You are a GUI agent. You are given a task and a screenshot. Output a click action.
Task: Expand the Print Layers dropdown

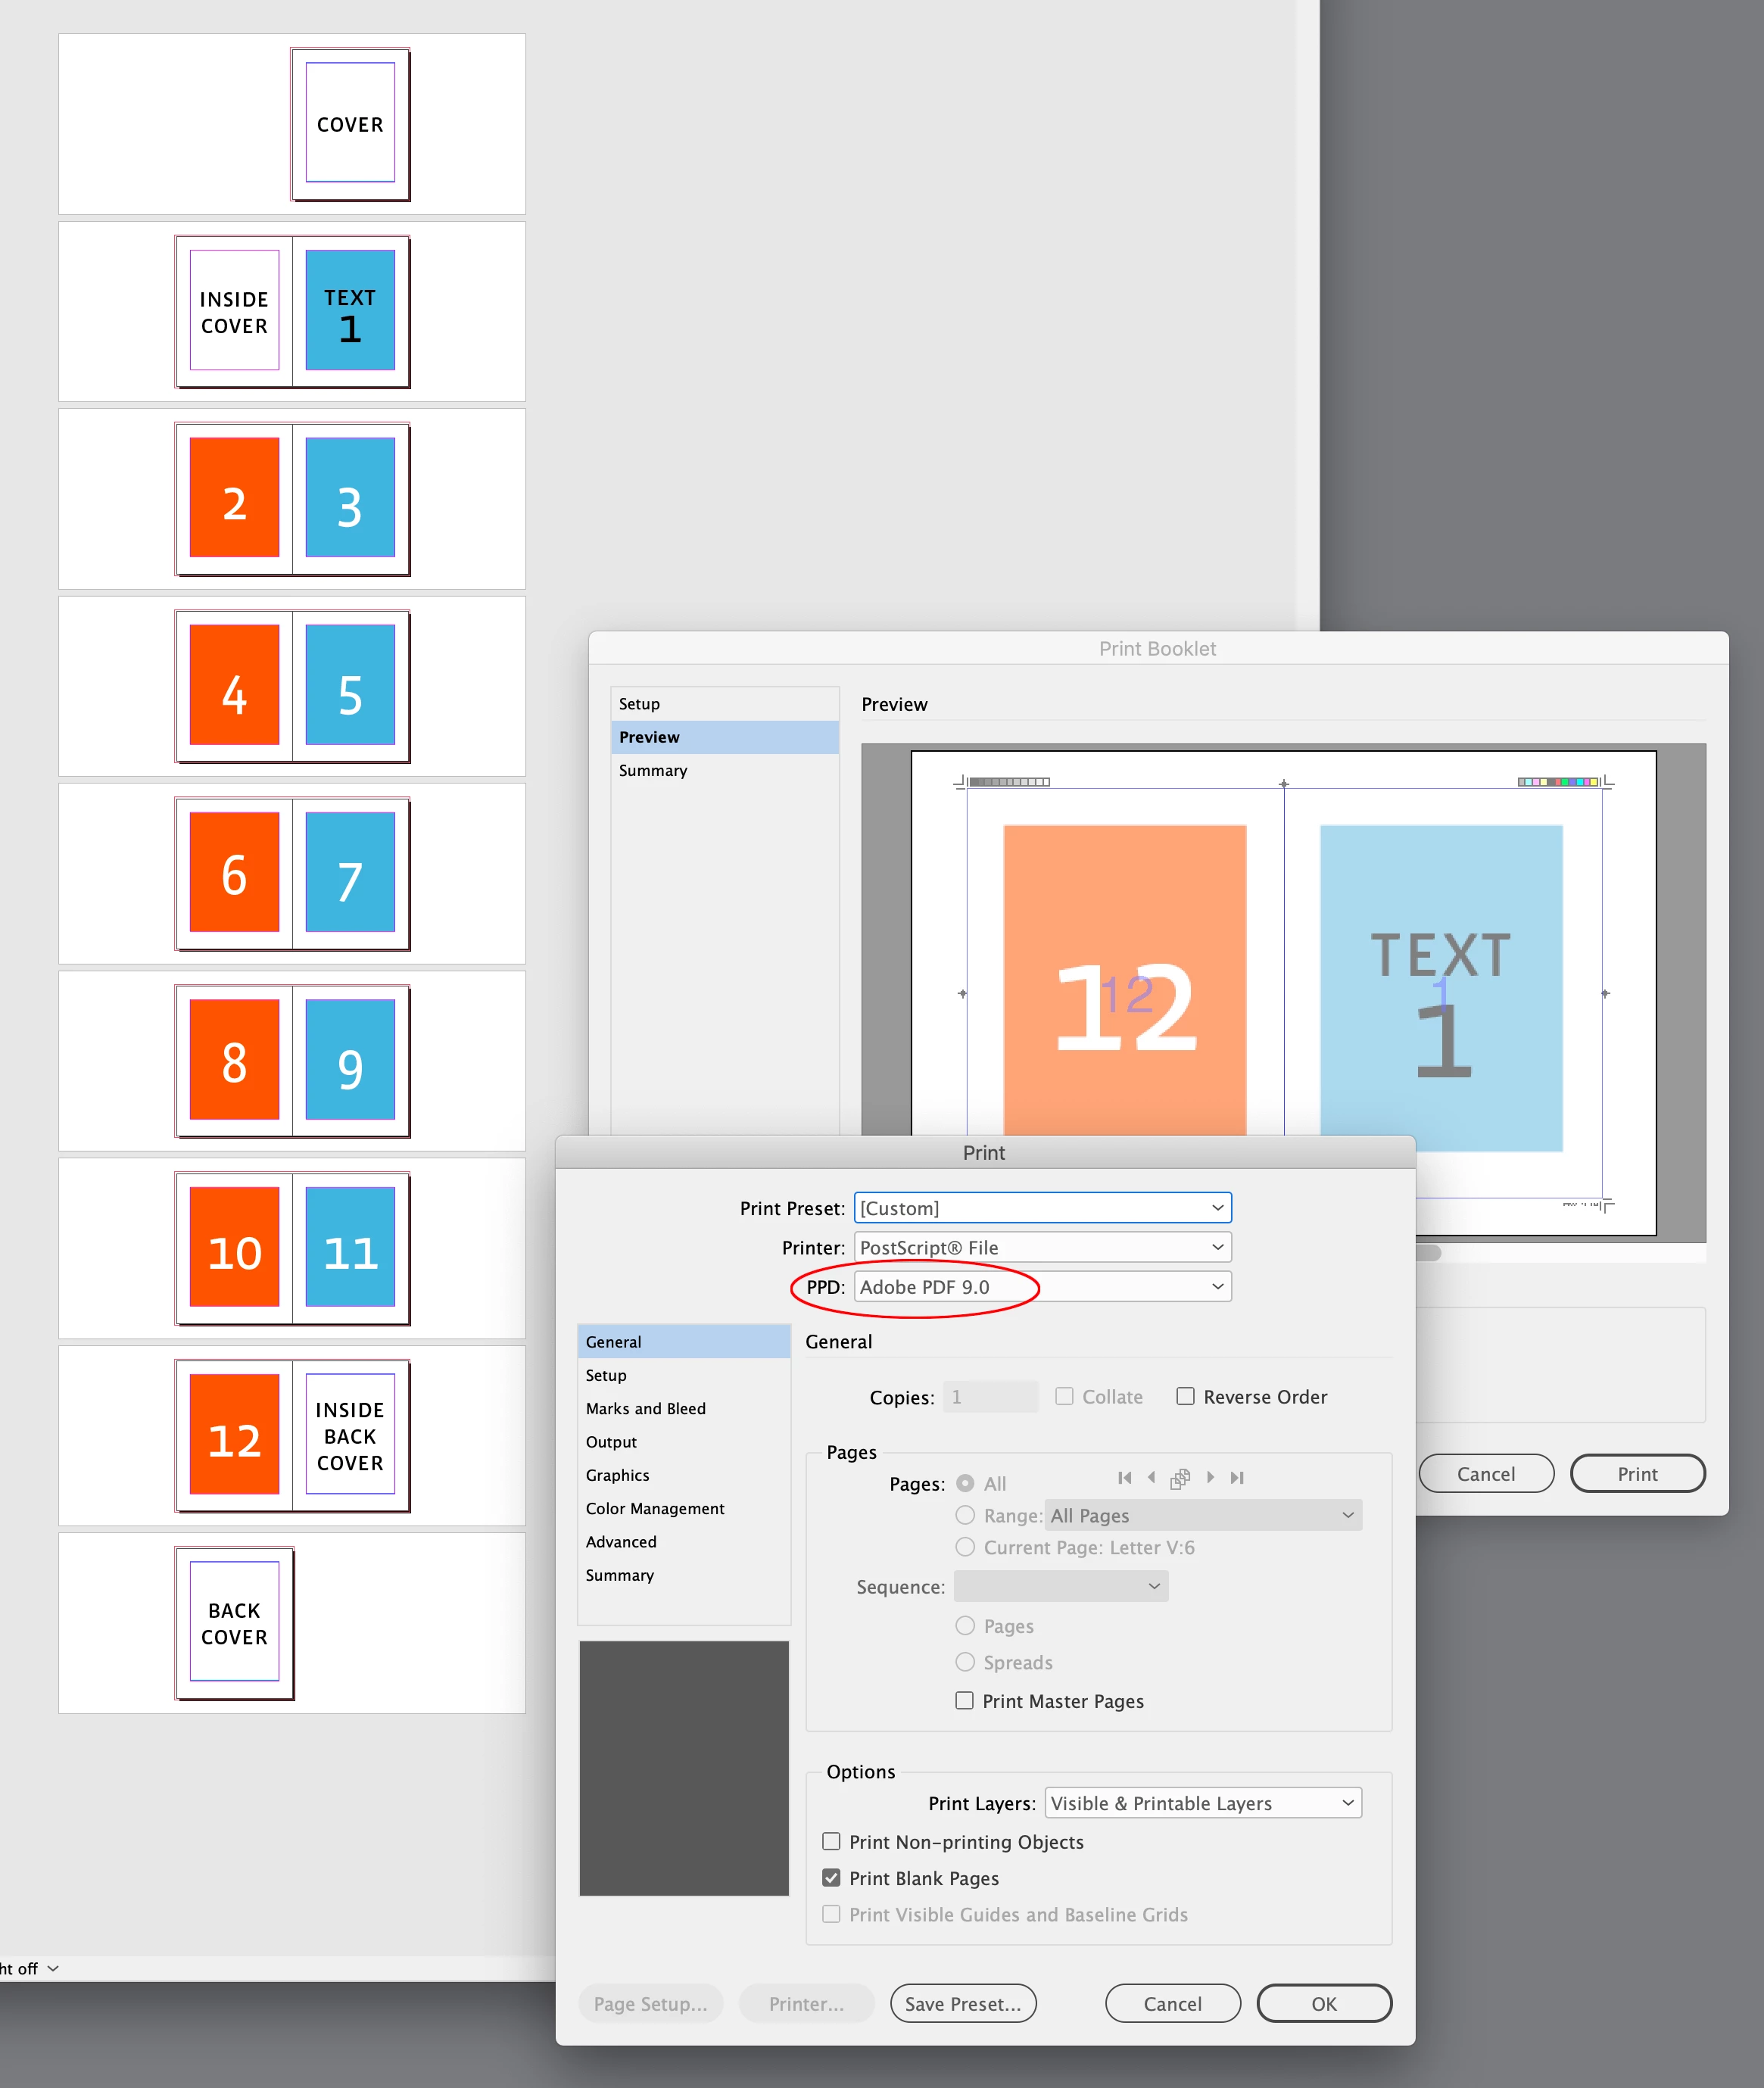click(x=1202, y=1802)
